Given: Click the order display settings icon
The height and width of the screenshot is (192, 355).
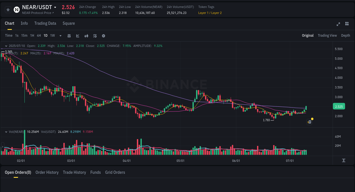Looking at the screenshot, I should (x=95, y=36).
